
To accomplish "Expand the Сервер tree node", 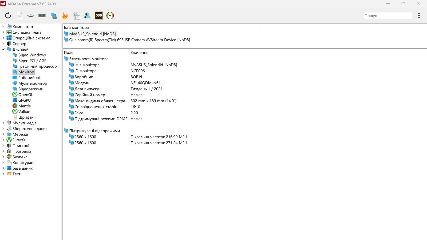I will 3,43.
